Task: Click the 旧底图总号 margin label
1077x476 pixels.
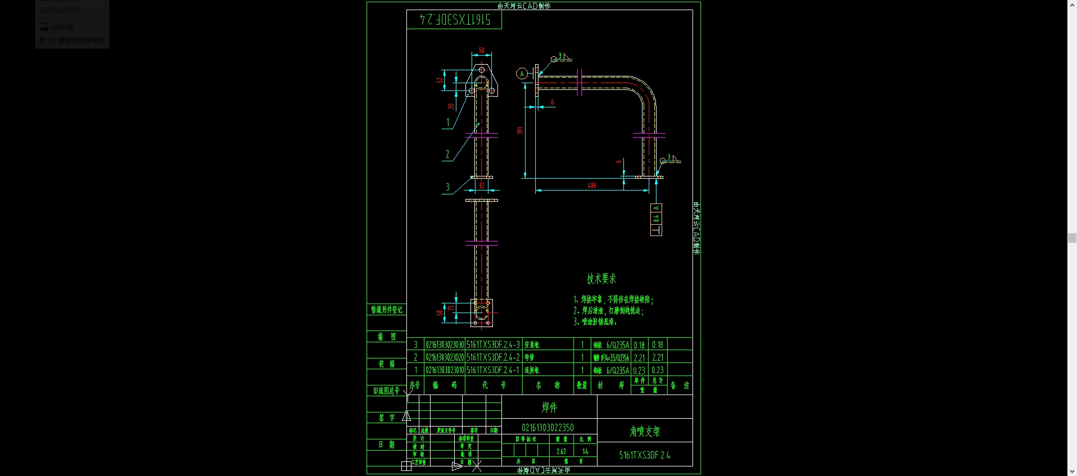Action: [x=386, y=391]
